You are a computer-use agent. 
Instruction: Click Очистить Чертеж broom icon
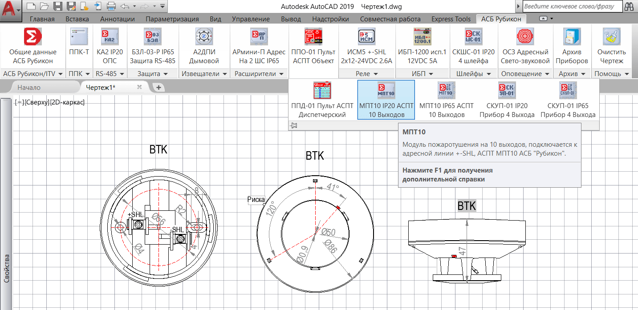[x=612, y=47]
